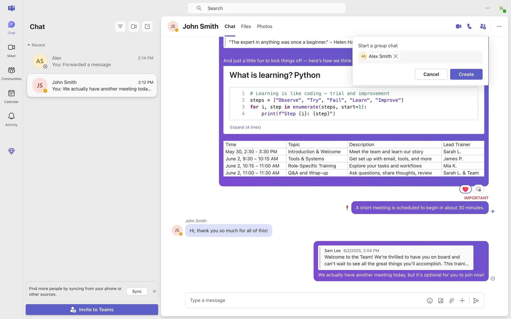Switch to the Photos tab

pyautogui.click(x=265, y=26)
